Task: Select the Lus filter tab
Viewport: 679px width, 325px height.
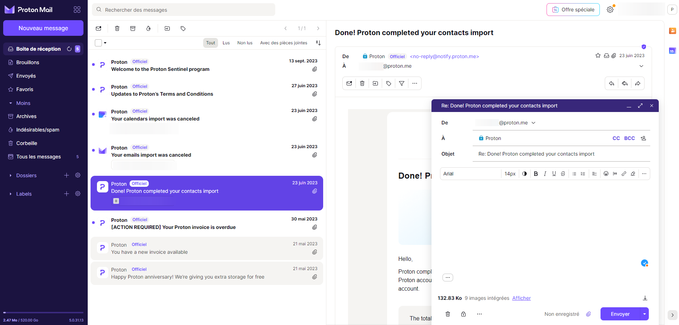Action: (x=226, y=43)
